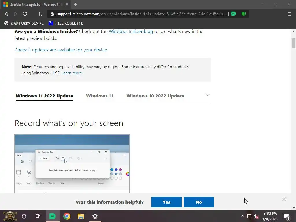Dismiss the feedback bar with the X

284,199
